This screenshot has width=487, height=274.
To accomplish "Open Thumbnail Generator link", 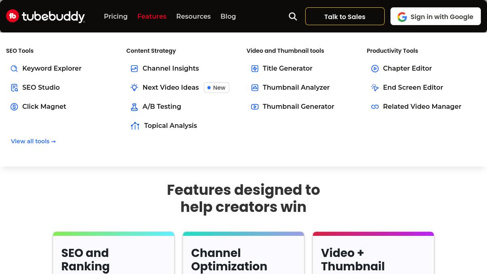I will pos(298,106).
